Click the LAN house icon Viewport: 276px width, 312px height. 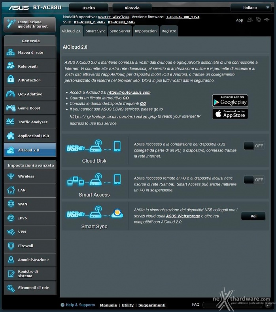tap(11, 190)
